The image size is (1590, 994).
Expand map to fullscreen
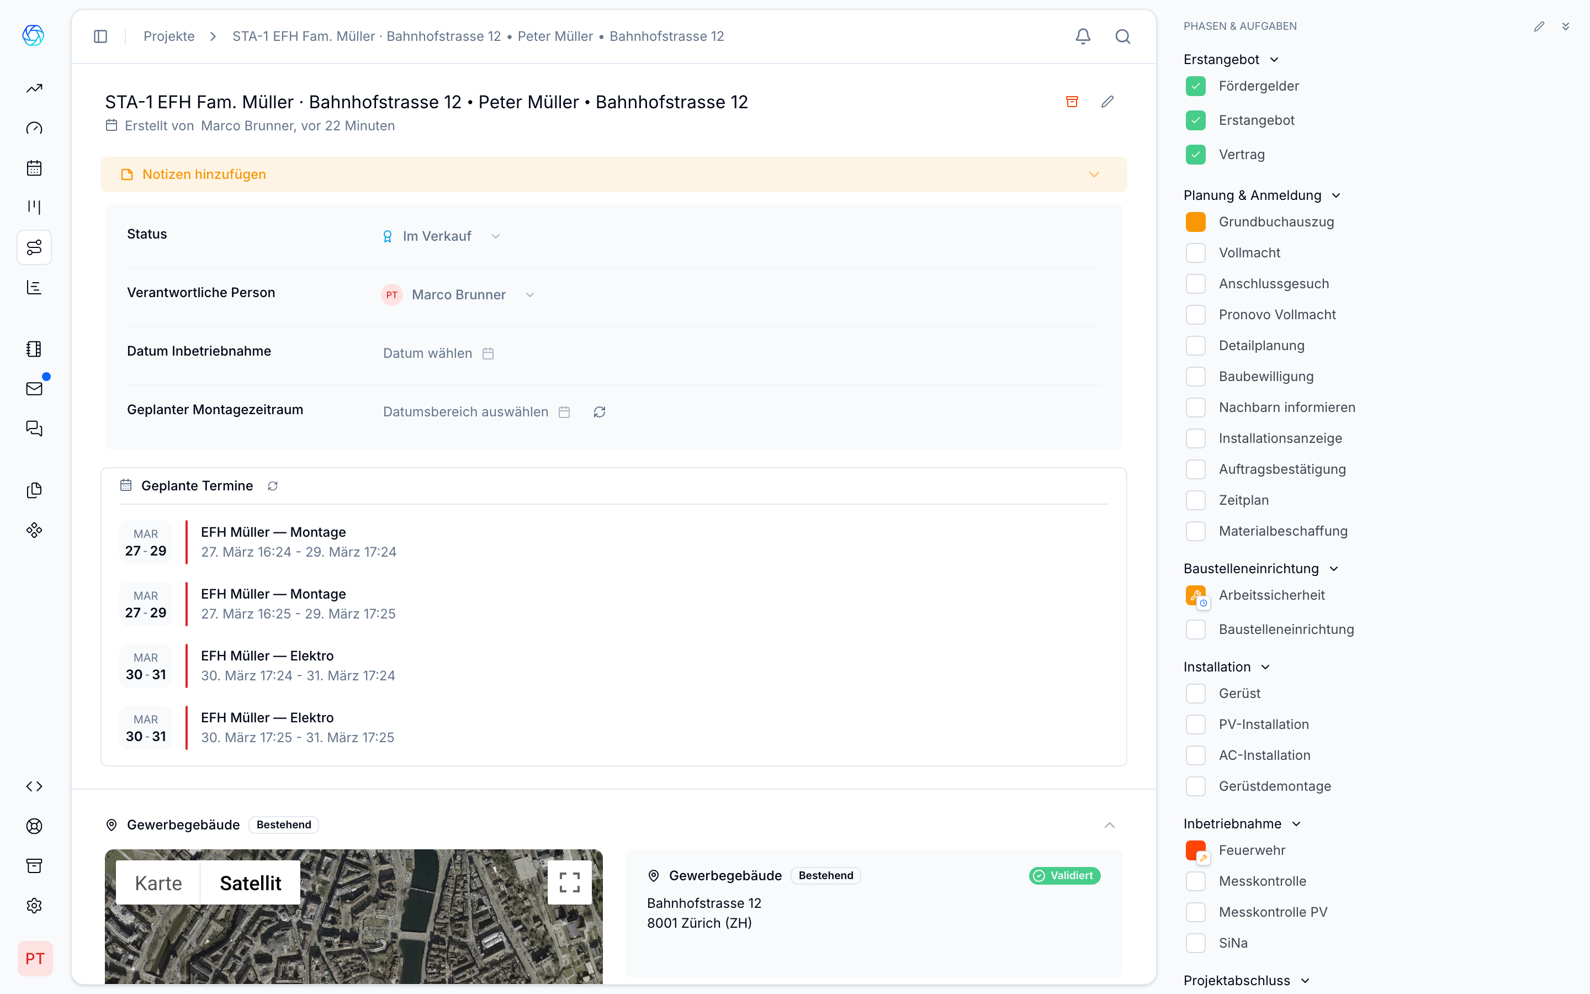coord(569,882)
